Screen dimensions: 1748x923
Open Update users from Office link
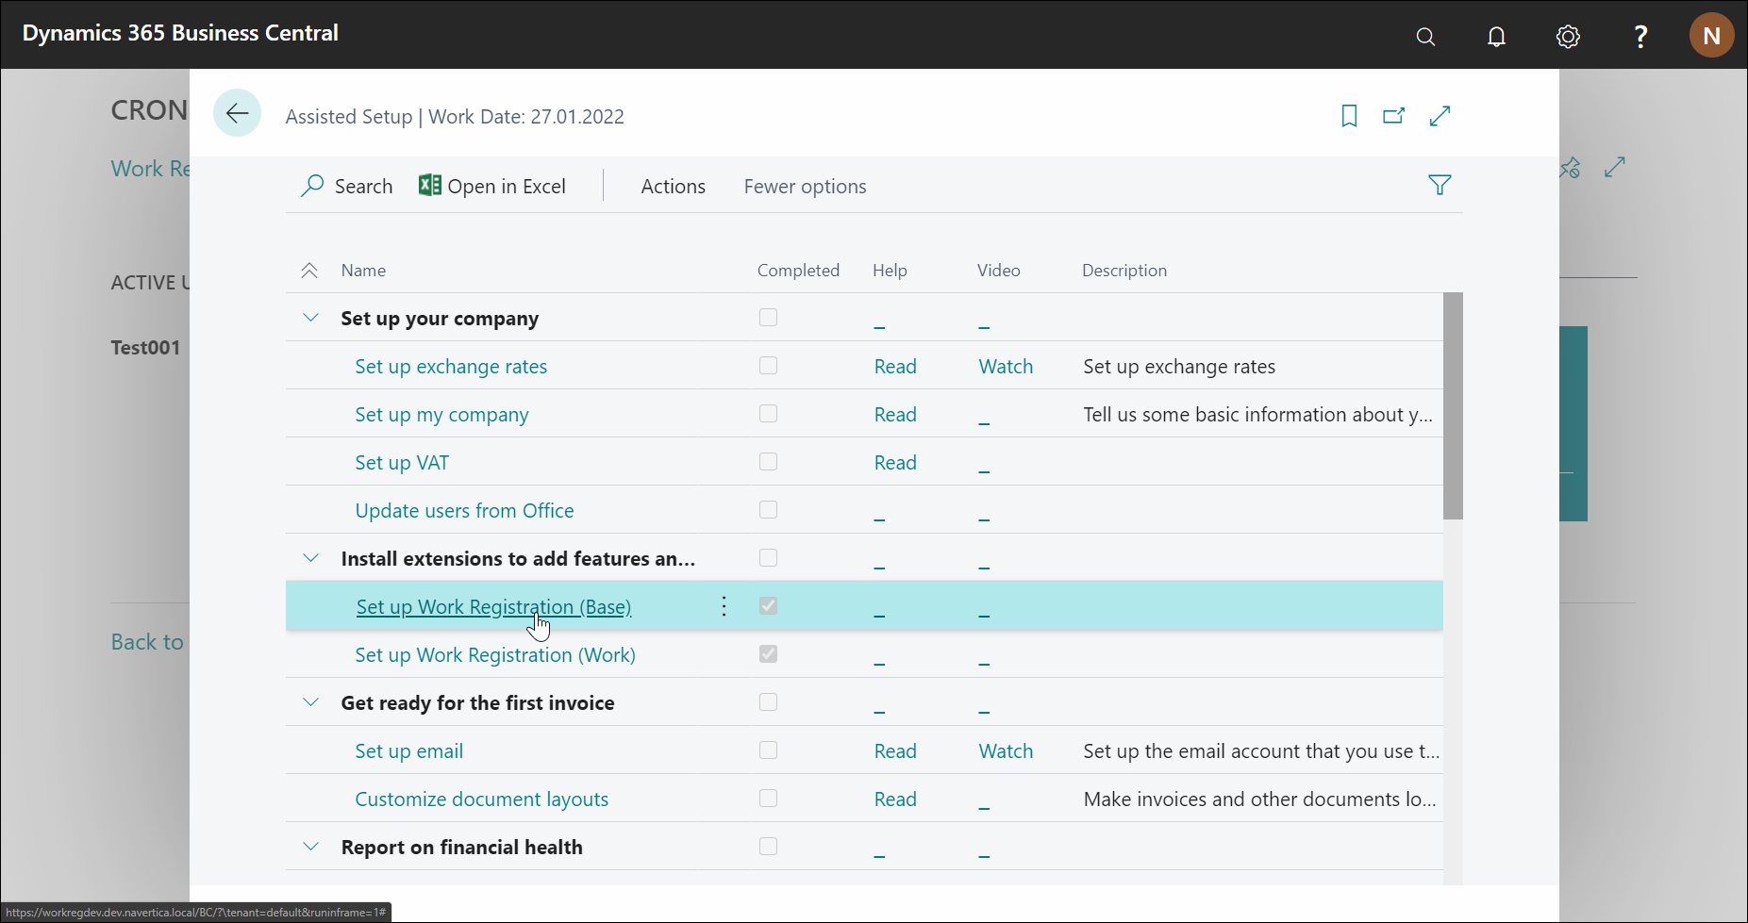click(464, 511)
